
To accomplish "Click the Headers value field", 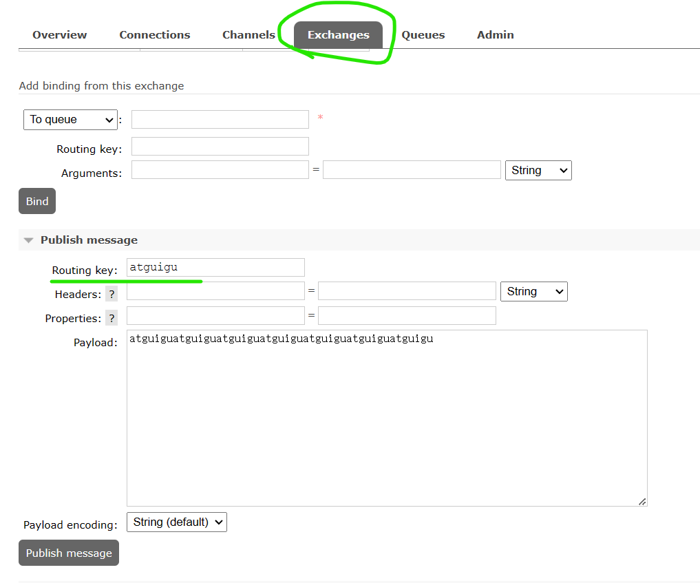I will tap(407, 291).
